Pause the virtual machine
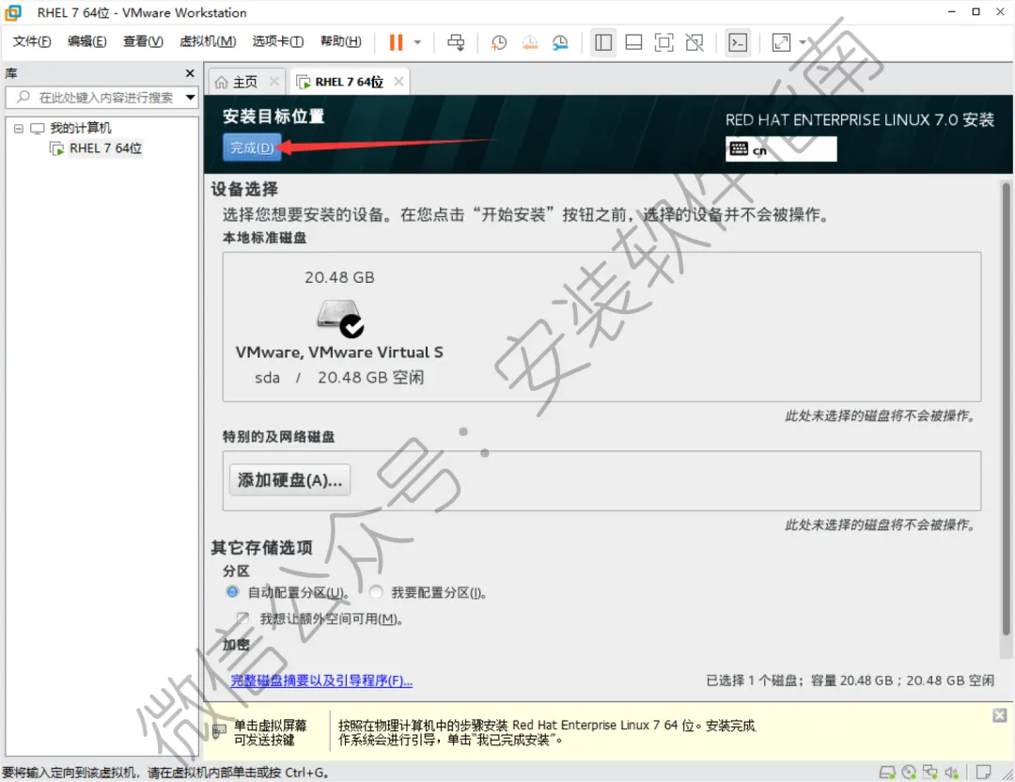The width and height of the screenshot is (1015, 782). point(396,42)
